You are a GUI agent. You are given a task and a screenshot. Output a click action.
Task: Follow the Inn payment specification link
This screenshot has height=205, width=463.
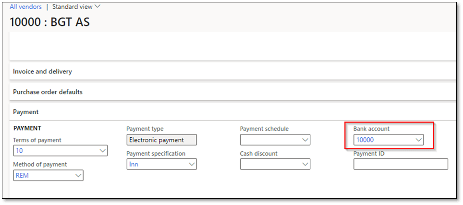pyautogui.click(x=134, y=164)
